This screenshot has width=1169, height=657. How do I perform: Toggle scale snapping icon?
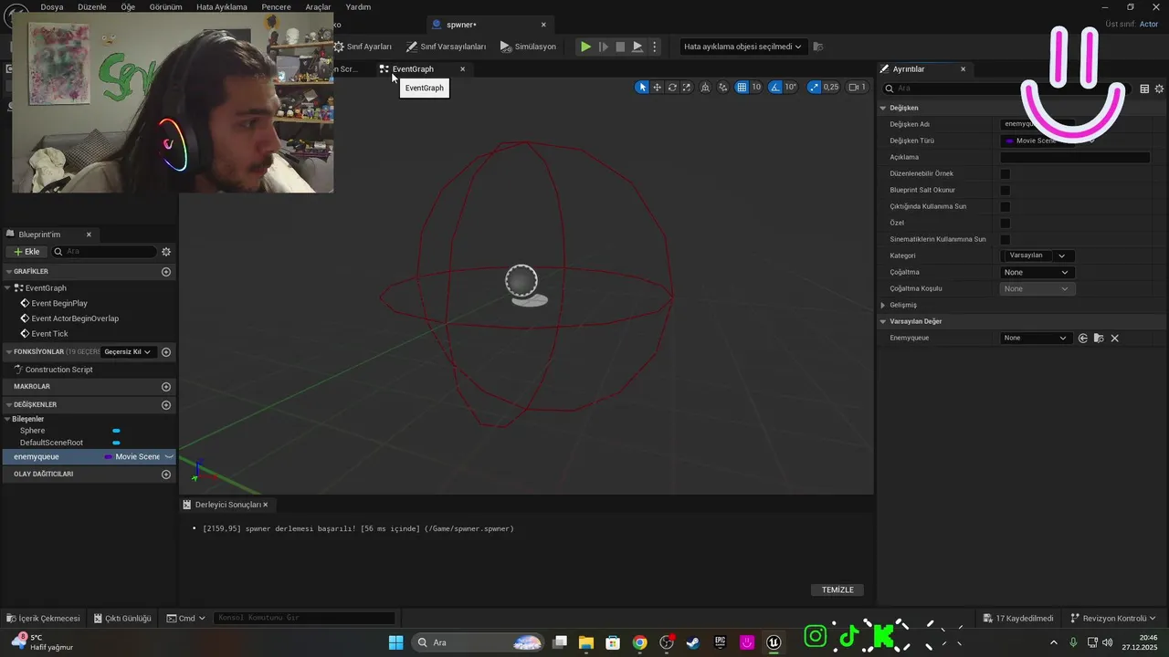click(814, 88)
